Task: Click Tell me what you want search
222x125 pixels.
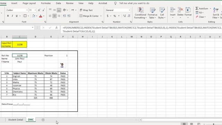Action: 134,3
